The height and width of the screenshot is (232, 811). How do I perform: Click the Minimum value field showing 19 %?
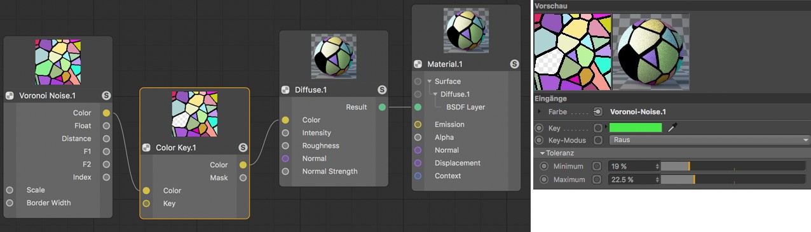point(634,166)
